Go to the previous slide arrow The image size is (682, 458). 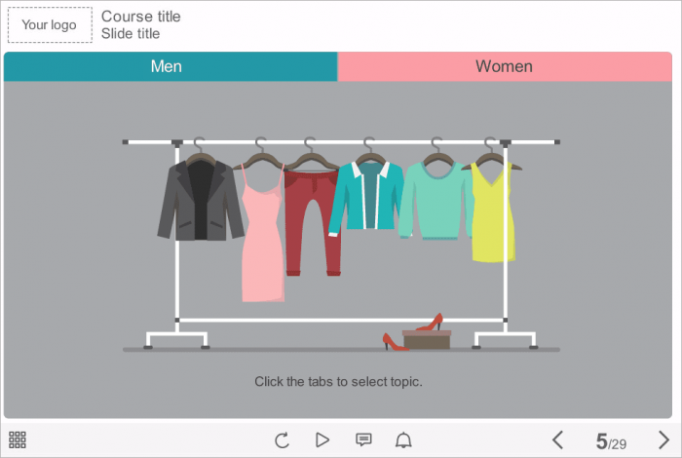[x=558, y=440]
